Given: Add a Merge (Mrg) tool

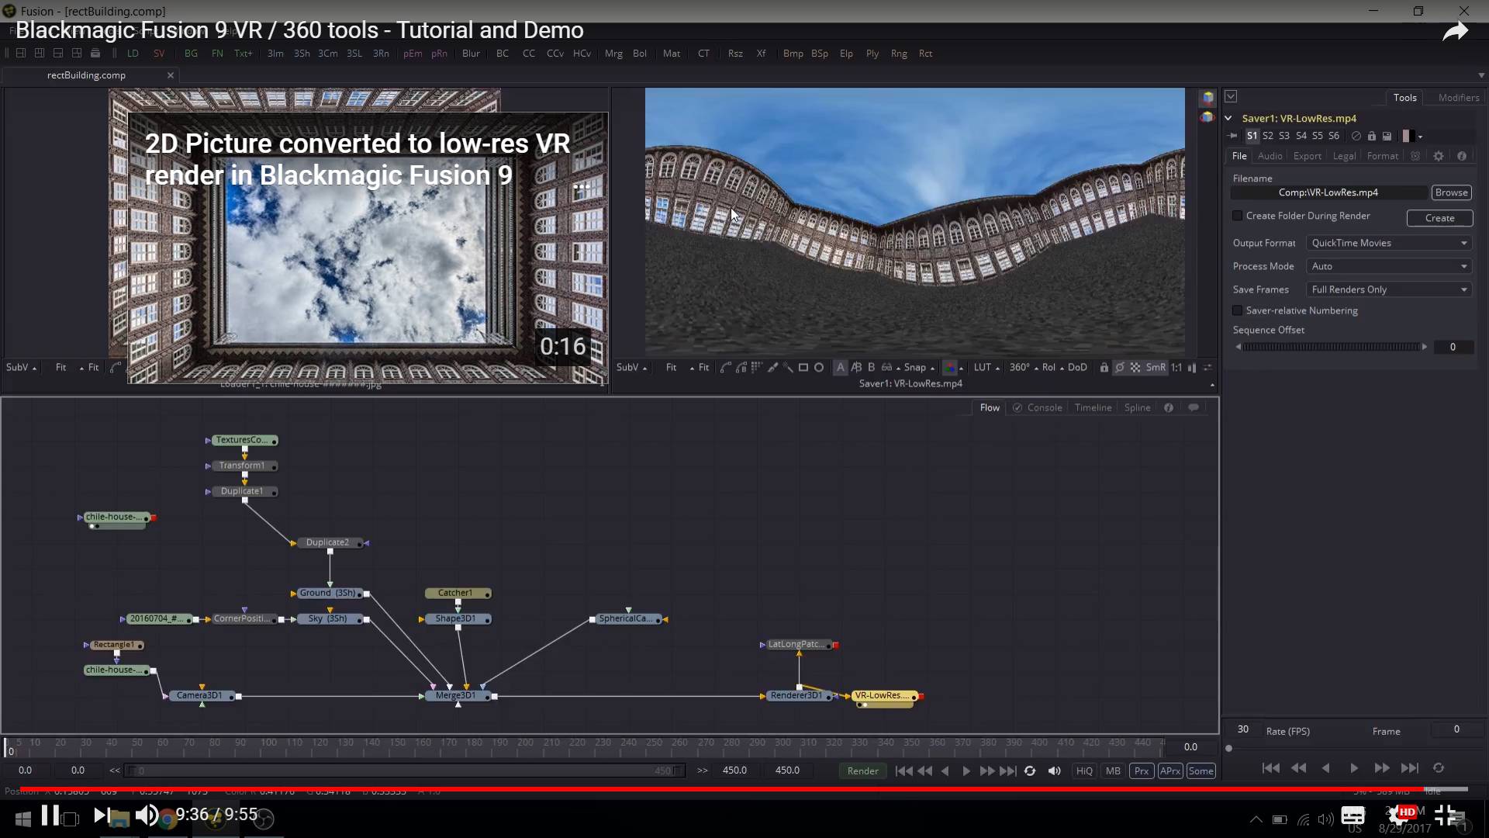Looking at the screenshot, I should (x=613, y=54).
